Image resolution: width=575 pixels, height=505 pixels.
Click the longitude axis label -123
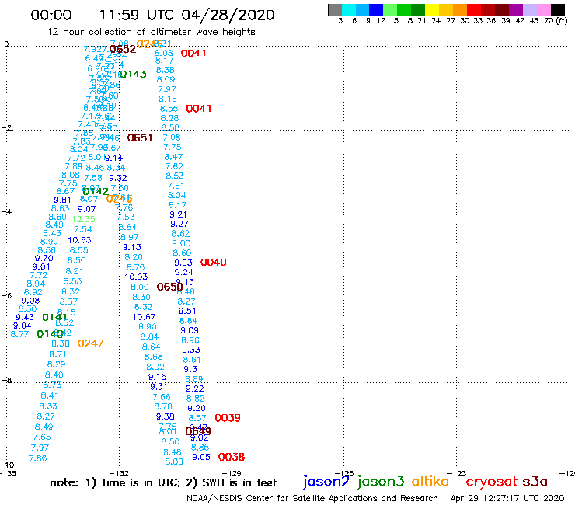[x=457, y=473]
